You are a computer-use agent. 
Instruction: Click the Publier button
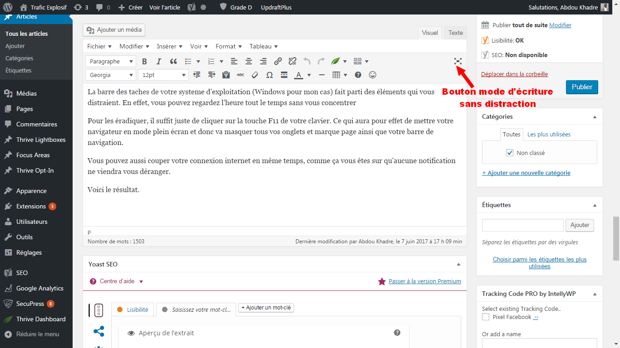click(582, 87)
